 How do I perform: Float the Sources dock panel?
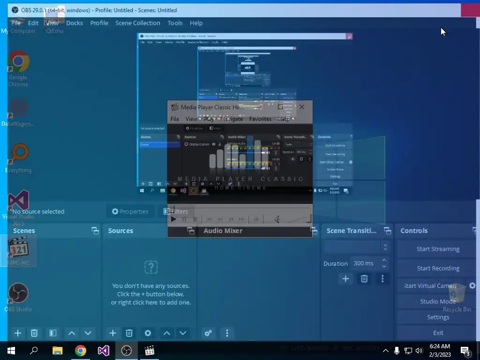[x=191, y=231]
